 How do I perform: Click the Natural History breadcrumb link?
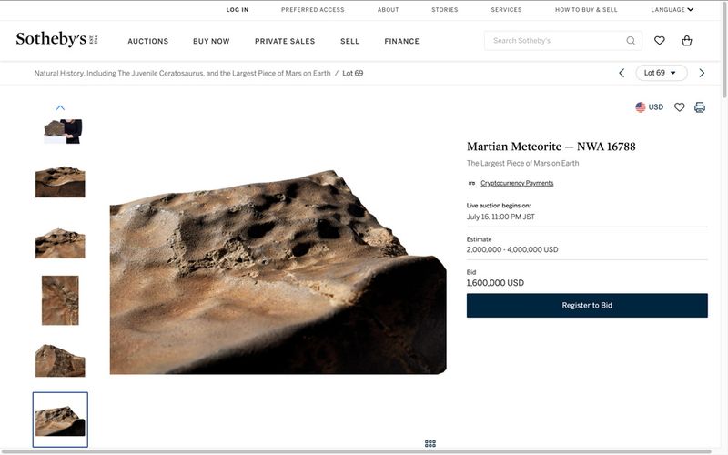click(x=182, y=73)
